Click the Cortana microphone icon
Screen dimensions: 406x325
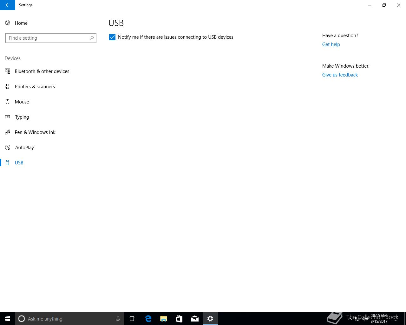click(x=118, y=319)
